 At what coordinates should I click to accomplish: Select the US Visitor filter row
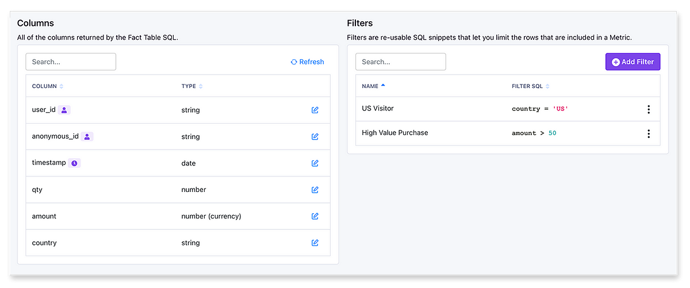click(x=378, y=109)
